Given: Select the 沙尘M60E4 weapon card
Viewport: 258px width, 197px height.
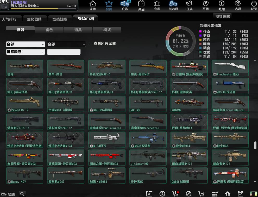Looking at the screenshot, I should click(x=189, y=140).
